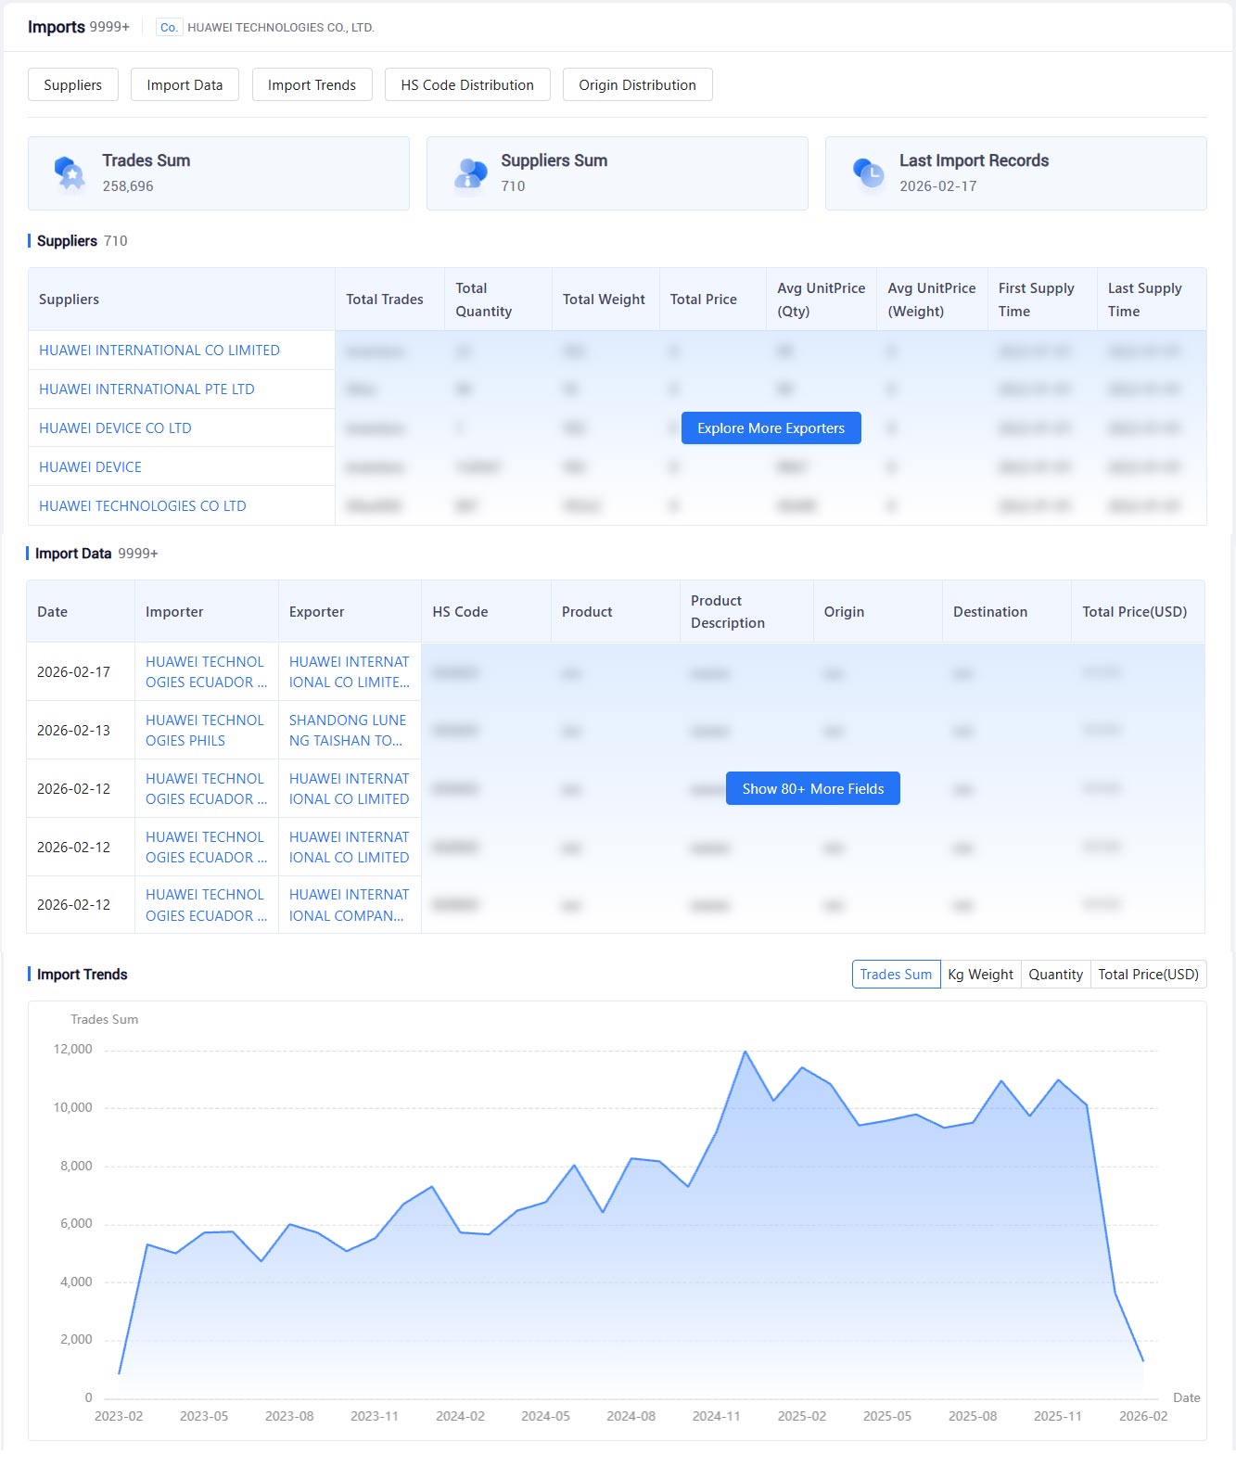Image resolution: width=1236 pixels, height=1467 pixels.
Task: Click the Co. company badge icon
Action: (169, 28)
